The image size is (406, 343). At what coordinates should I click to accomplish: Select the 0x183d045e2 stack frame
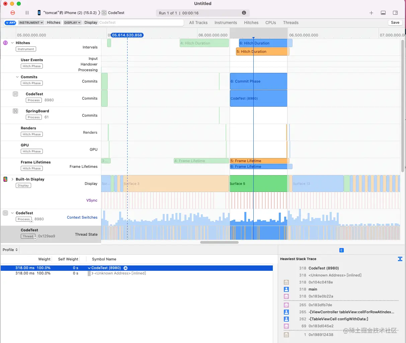[321, 326]
